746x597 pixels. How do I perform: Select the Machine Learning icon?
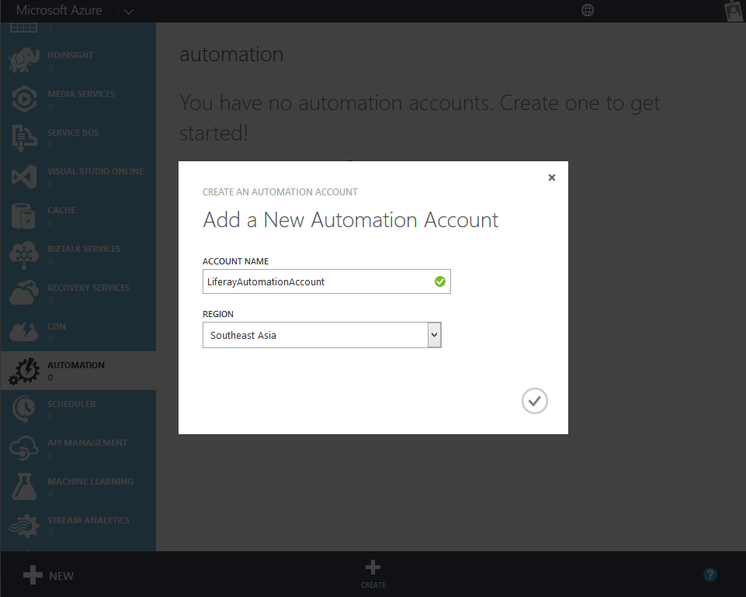pyautogui.click(x=23, y=486)
